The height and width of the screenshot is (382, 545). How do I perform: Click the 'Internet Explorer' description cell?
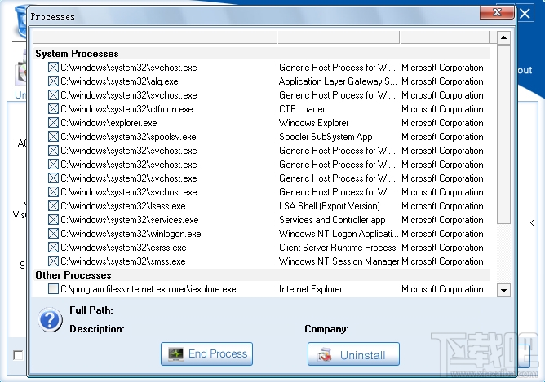(x=311, y=289)
